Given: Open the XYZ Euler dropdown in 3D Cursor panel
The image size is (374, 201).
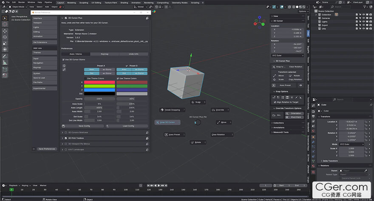Looking at the screenshot, I should pyautogui.click(x=288, y=56).
